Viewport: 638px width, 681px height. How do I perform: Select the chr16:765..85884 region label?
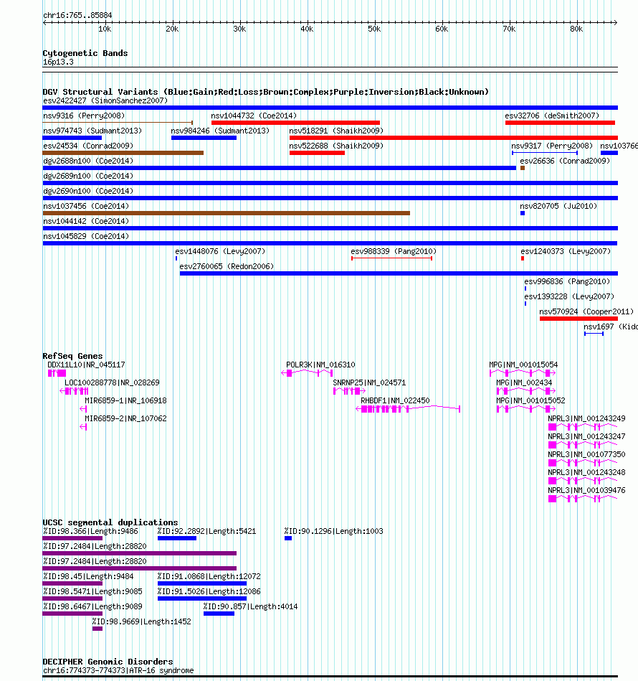[x=77, y=15]
